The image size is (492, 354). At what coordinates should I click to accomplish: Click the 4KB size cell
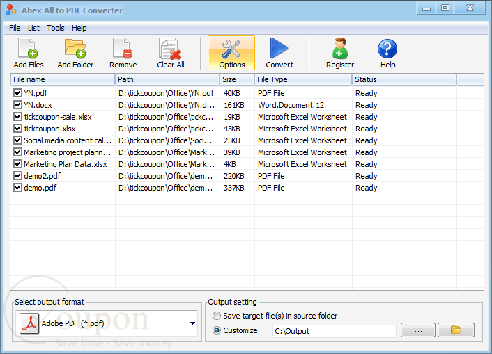click(x=230, y=164)
